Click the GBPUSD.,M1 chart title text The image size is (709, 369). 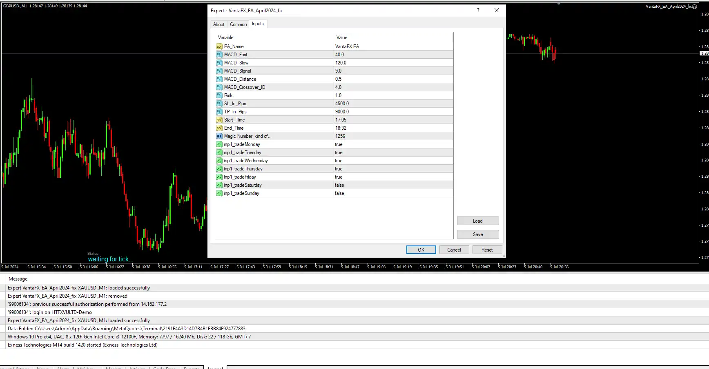(x=15, y=6)
